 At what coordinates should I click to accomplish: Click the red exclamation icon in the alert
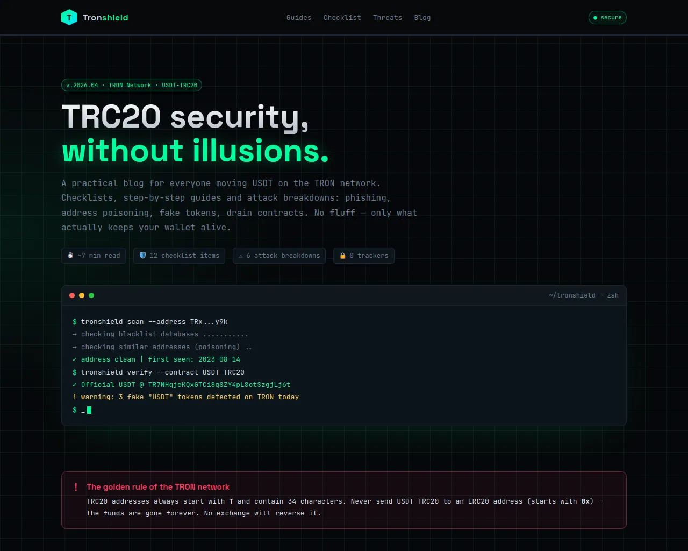[x=76, y=487]
